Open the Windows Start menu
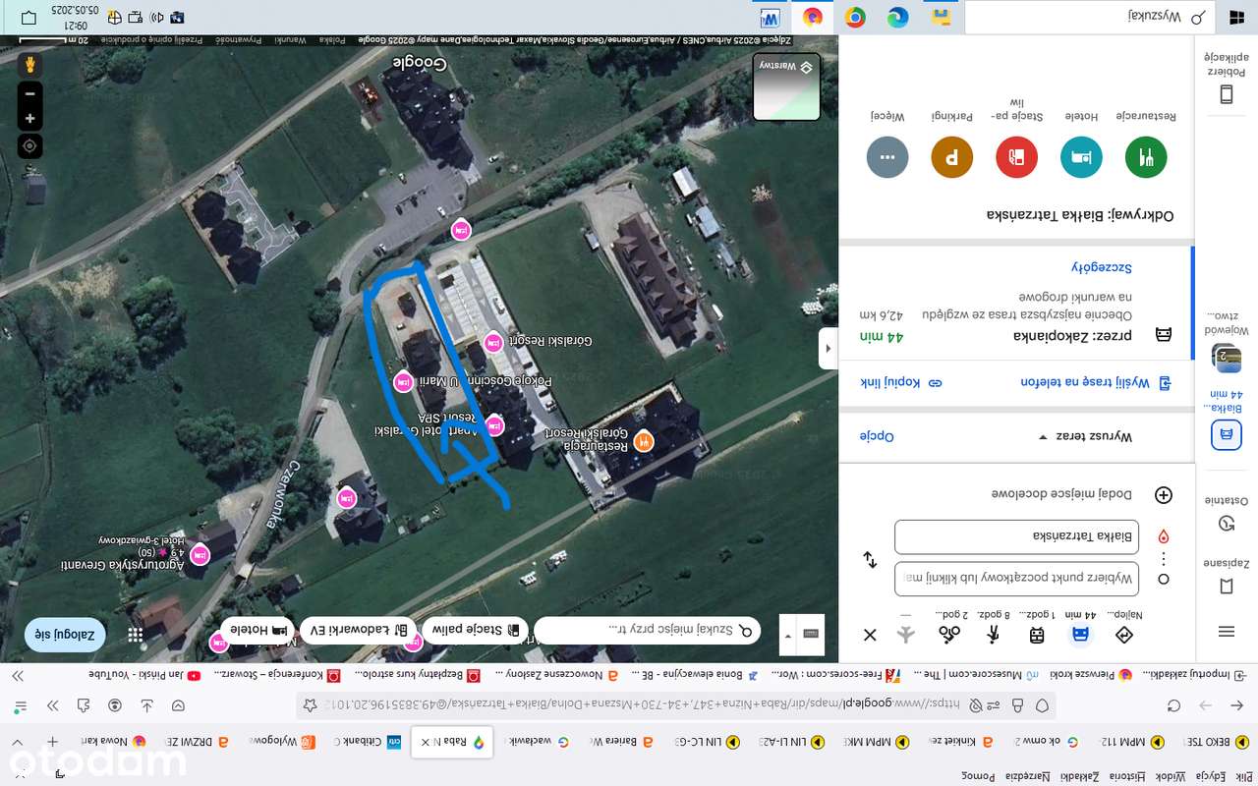This screenshot has width=1258, height=786. [1235, 17]
